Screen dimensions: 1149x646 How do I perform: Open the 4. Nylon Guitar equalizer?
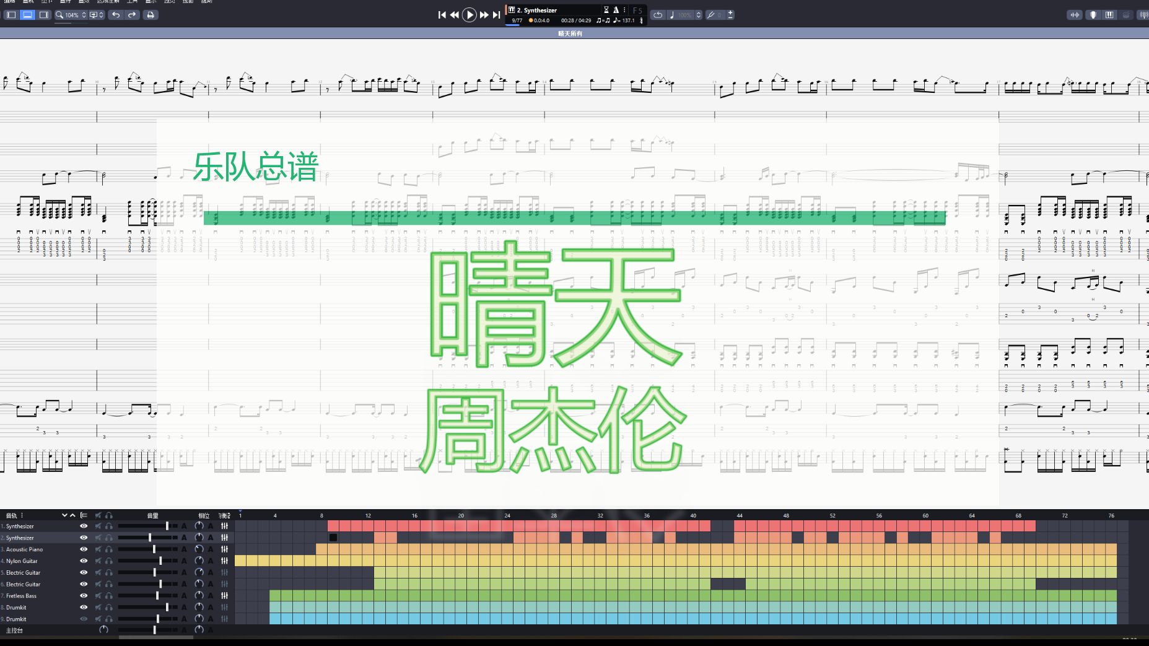coord(224,561)
